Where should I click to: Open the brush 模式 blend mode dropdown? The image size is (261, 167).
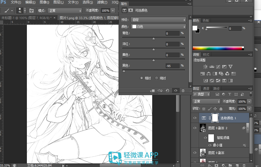[x=65, y=11]
